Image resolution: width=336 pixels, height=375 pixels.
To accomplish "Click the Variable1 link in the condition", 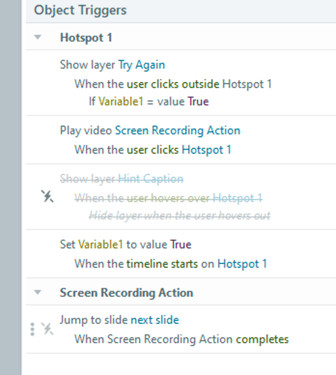I will (118, 101).
